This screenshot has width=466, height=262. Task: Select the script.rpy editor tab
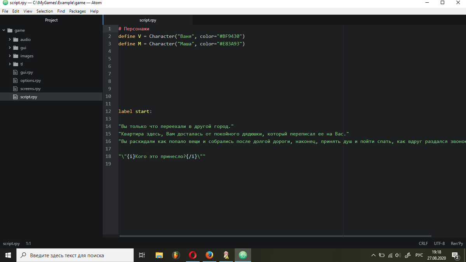[x=148, y=20]
